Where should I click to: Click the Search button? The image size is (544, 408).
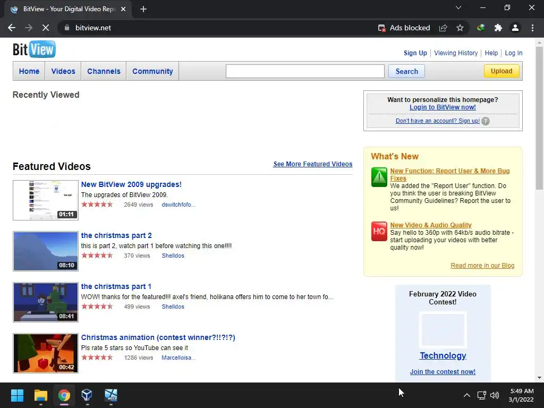click(406, 71)
